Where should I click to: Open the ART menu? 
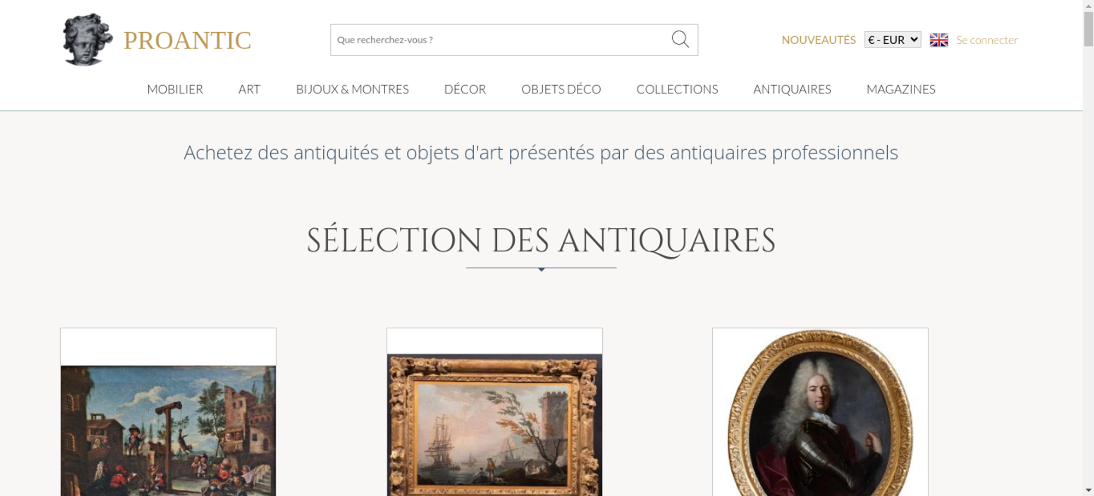[x=249, y=89]
